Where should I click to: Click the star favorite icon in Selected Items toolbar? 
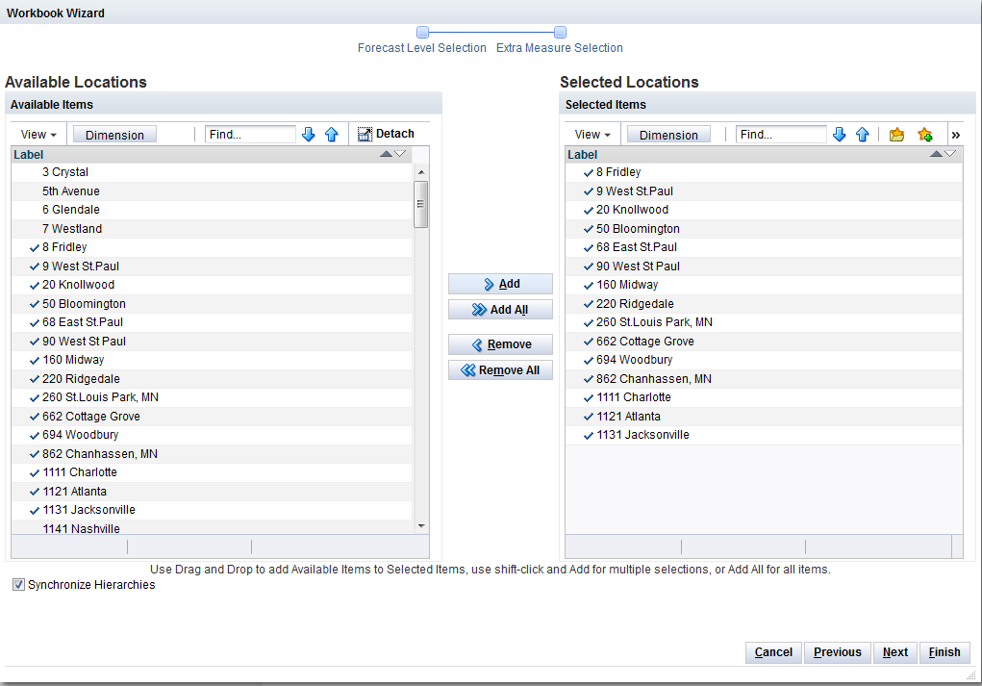point(925,134)
